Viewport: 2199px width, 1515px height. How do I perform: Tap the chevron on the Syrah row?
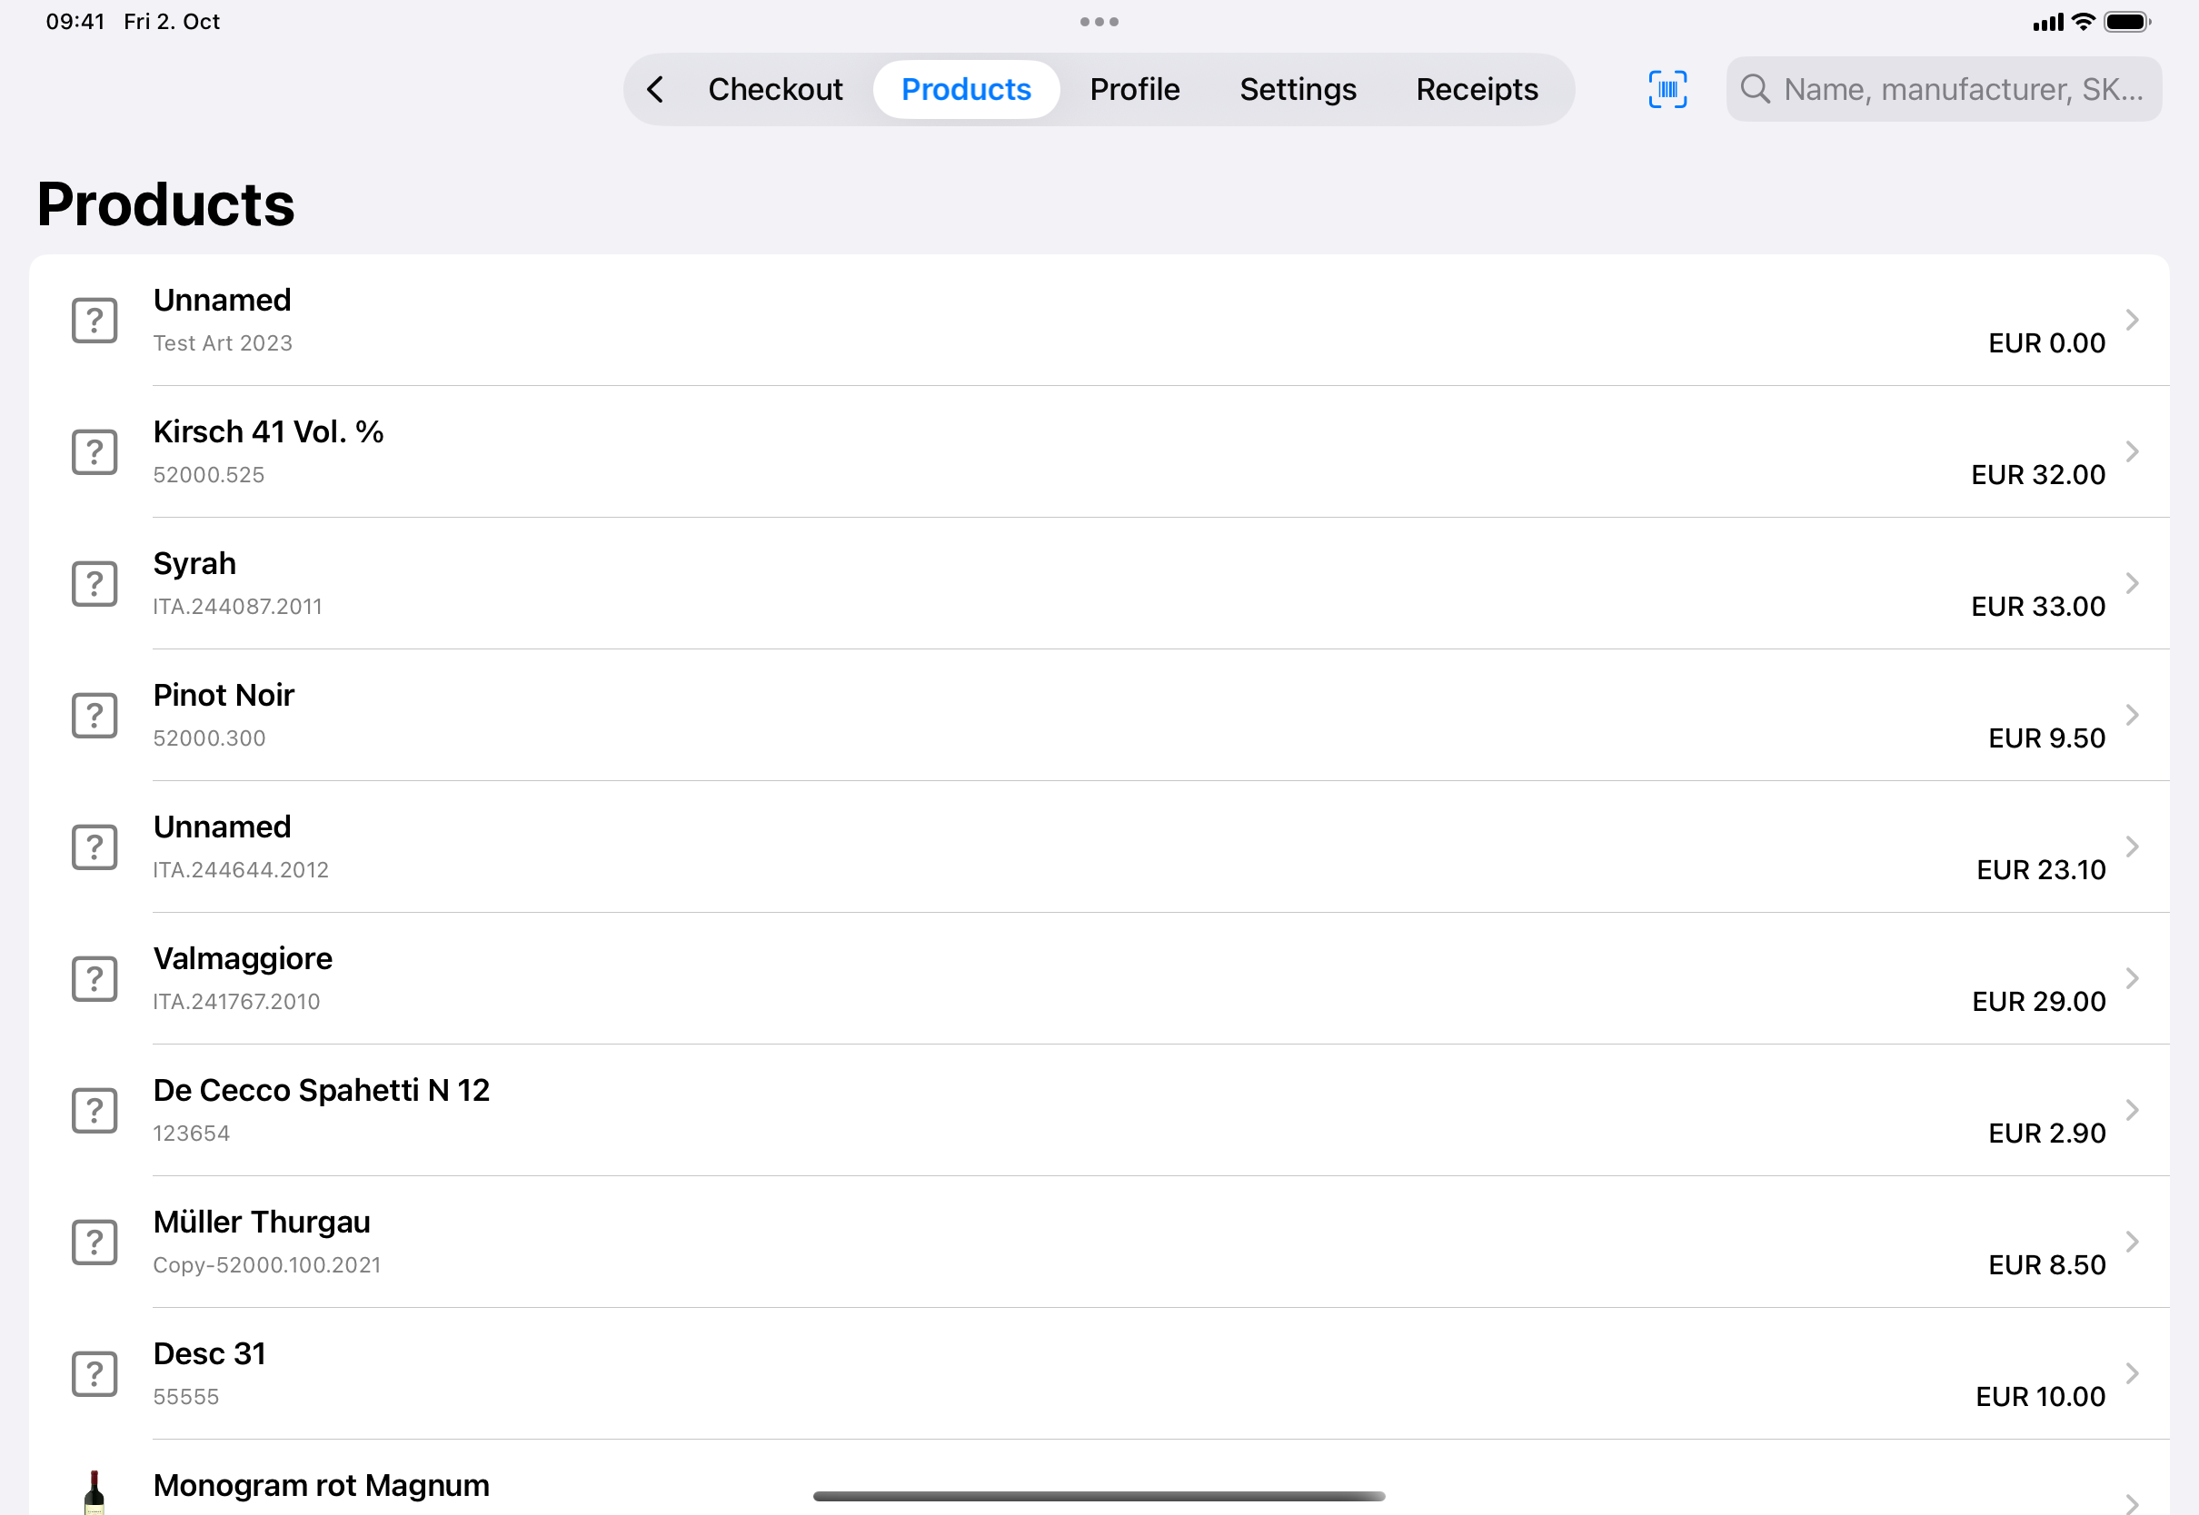(x=2133, y=584)
